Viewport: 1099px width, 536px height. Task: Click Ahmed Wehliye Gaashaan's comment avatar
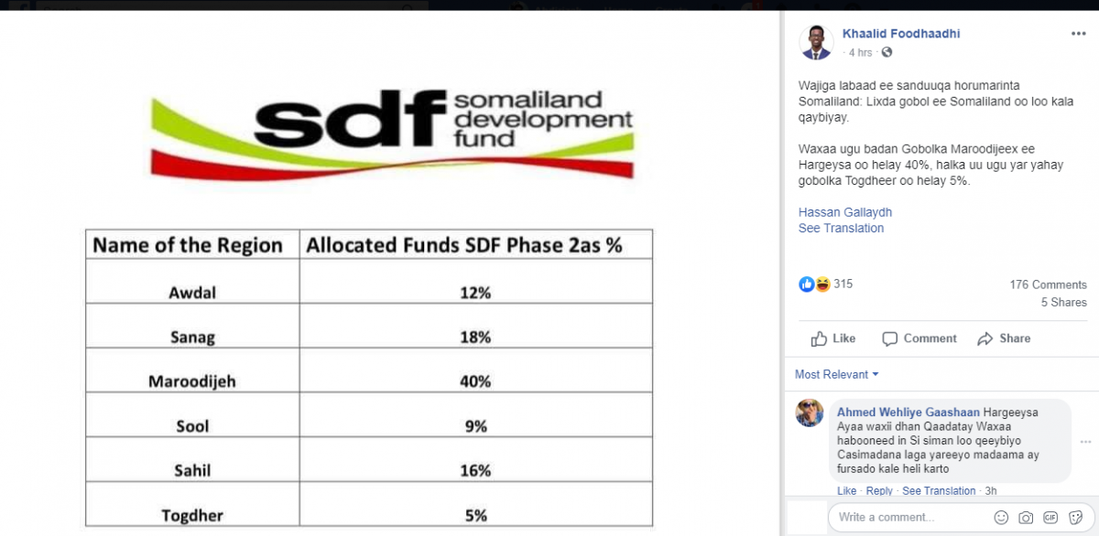(x=810, y=413)
